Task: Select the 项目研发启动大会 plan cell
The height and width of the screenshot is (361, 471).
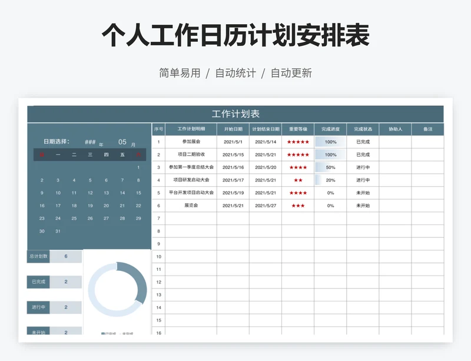Action: [x=191, y=180]
